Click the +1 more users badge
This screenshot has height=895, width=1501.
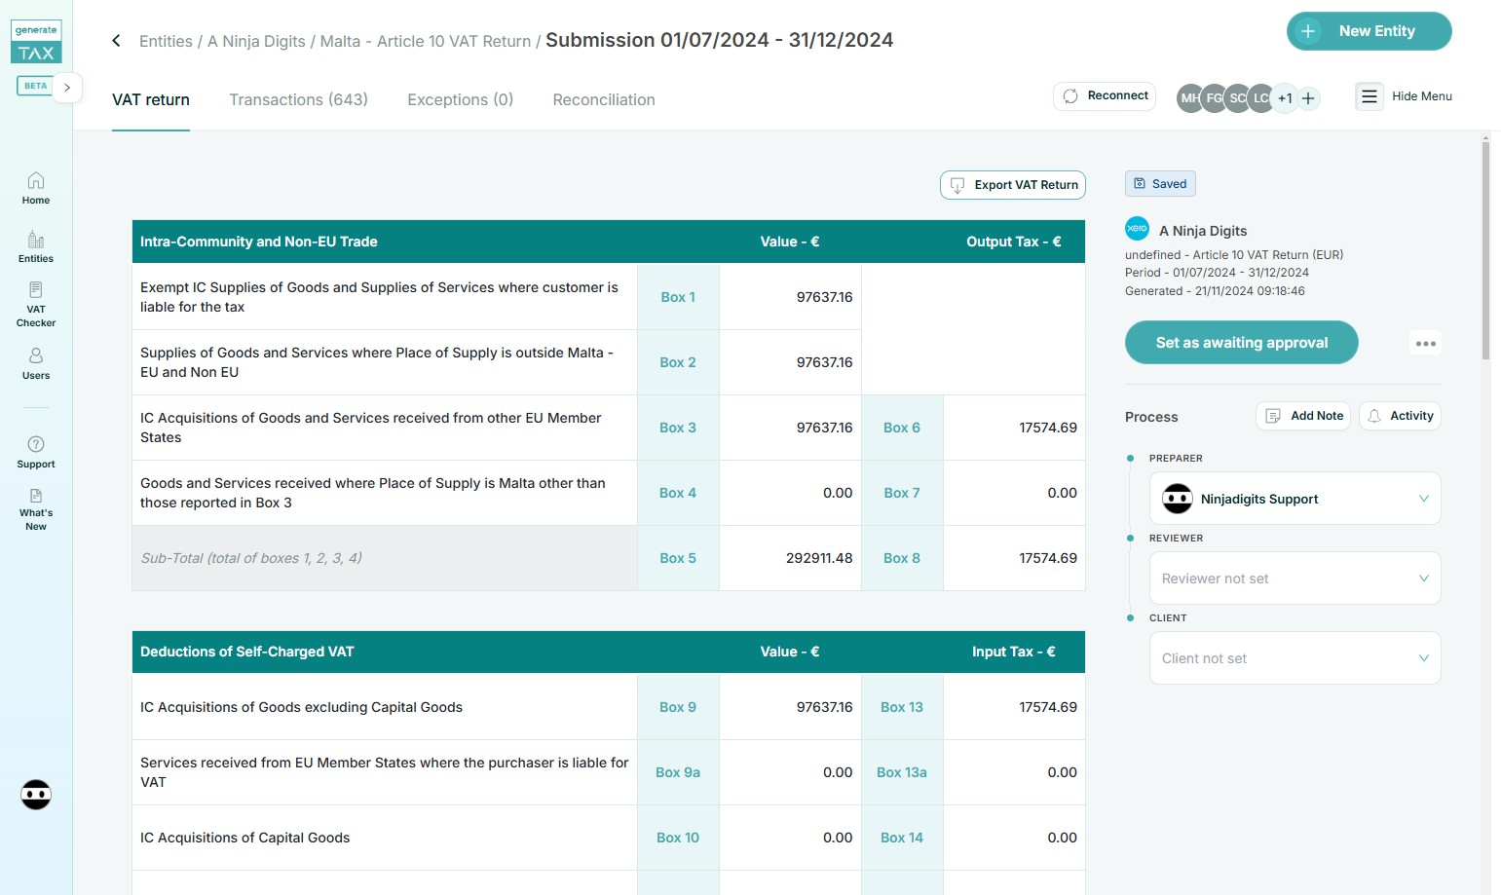click(1285, 98)
